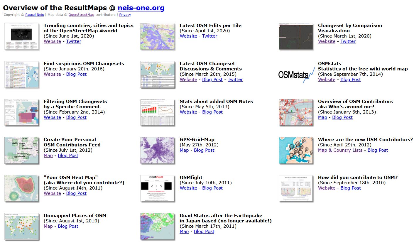Open Website link for Find suspicious Changesets
Image resolution: width=419 pixels, height=245 pixels.
[52, 74]
